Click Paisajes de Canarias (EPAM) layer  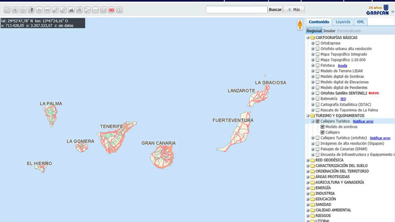344,149
